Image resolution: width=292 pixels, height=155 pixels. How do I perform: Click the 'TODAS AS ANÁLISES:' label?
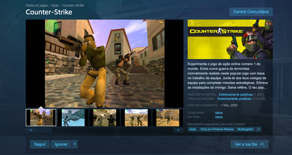click(x=201, y=99)
